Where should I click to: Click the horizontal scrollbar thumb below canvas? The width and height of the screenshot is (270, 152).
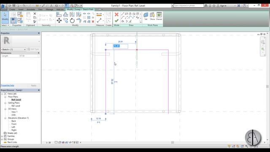tap(173, 142)
